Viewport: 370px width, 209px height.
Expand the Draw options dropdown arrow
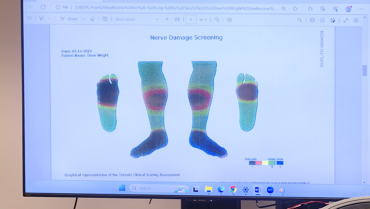coord(83,19)
